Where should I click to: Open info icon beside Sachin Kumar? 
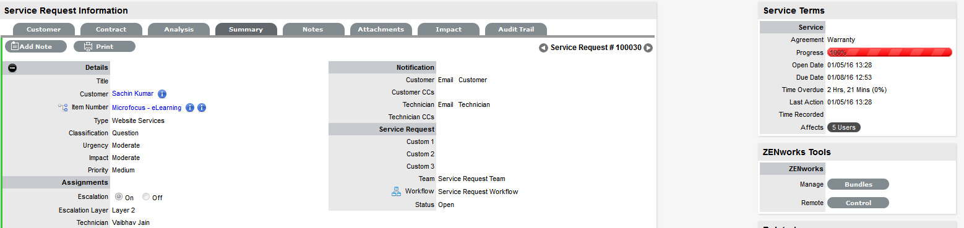pos(162,94)
